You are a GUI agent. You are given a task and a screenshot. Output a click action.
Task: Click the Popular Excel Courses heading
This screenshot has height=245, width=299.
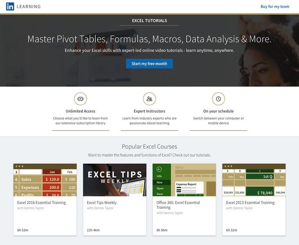[149, 146]
